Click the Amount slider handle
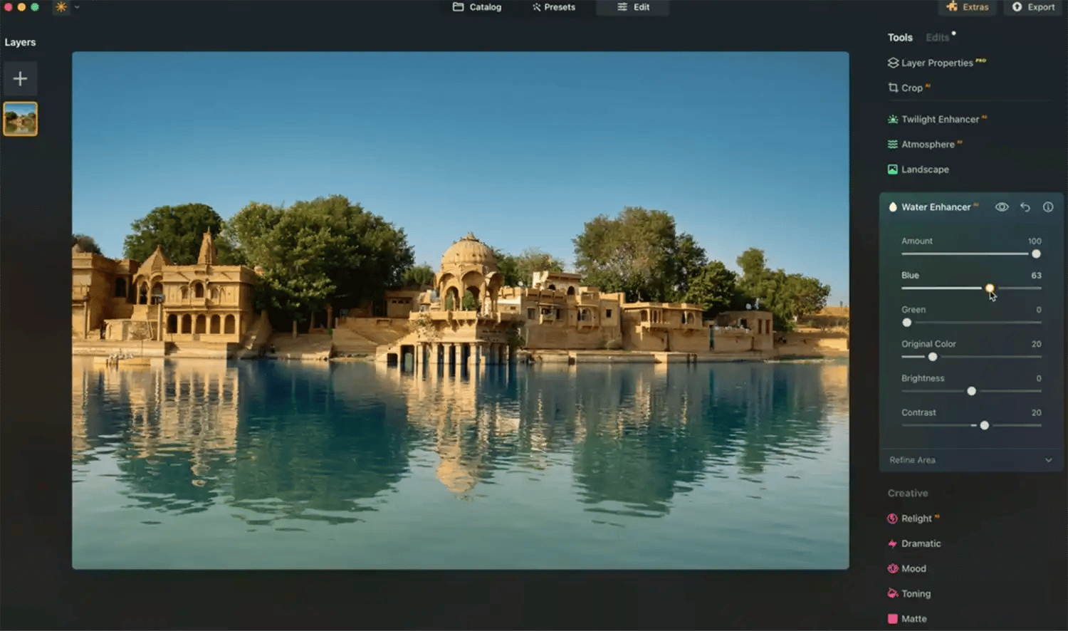This screenshot has height=631, width=1068. [x=1036, y=254]
